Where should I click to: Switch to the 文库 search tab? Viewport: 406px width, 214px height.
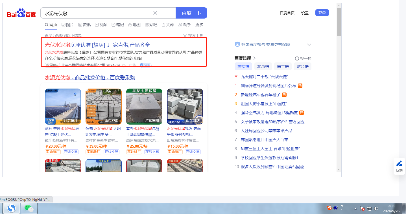(x=168, y=25)
